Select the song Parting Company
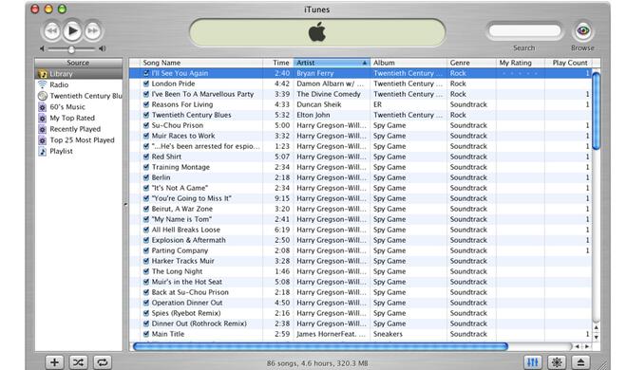This screenshot has height=370, width=627. click(180, 250)
